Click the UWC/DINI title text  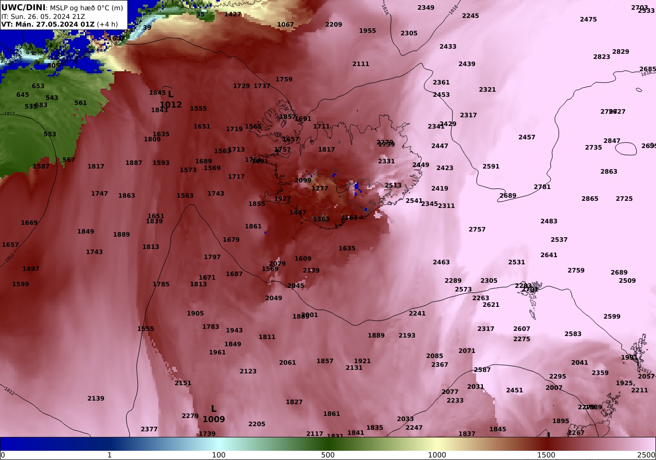(x=23, y=7)
